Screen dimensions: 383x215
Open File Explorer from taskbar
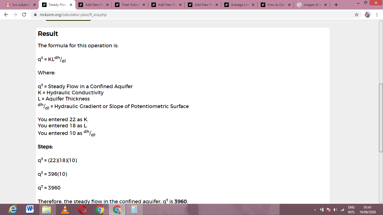coord(48,209)
